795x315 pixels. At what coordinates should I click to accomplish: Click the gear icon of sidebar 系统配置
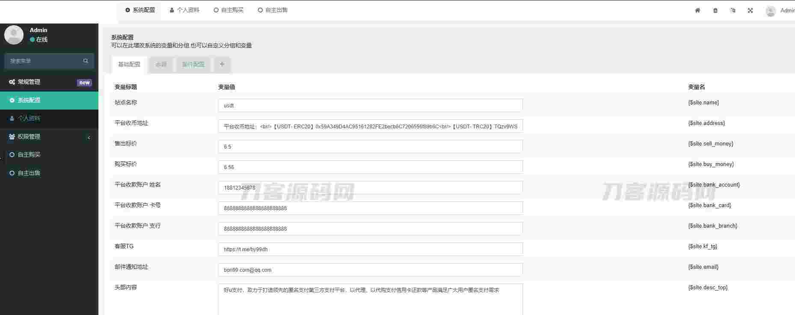(12, 100)
